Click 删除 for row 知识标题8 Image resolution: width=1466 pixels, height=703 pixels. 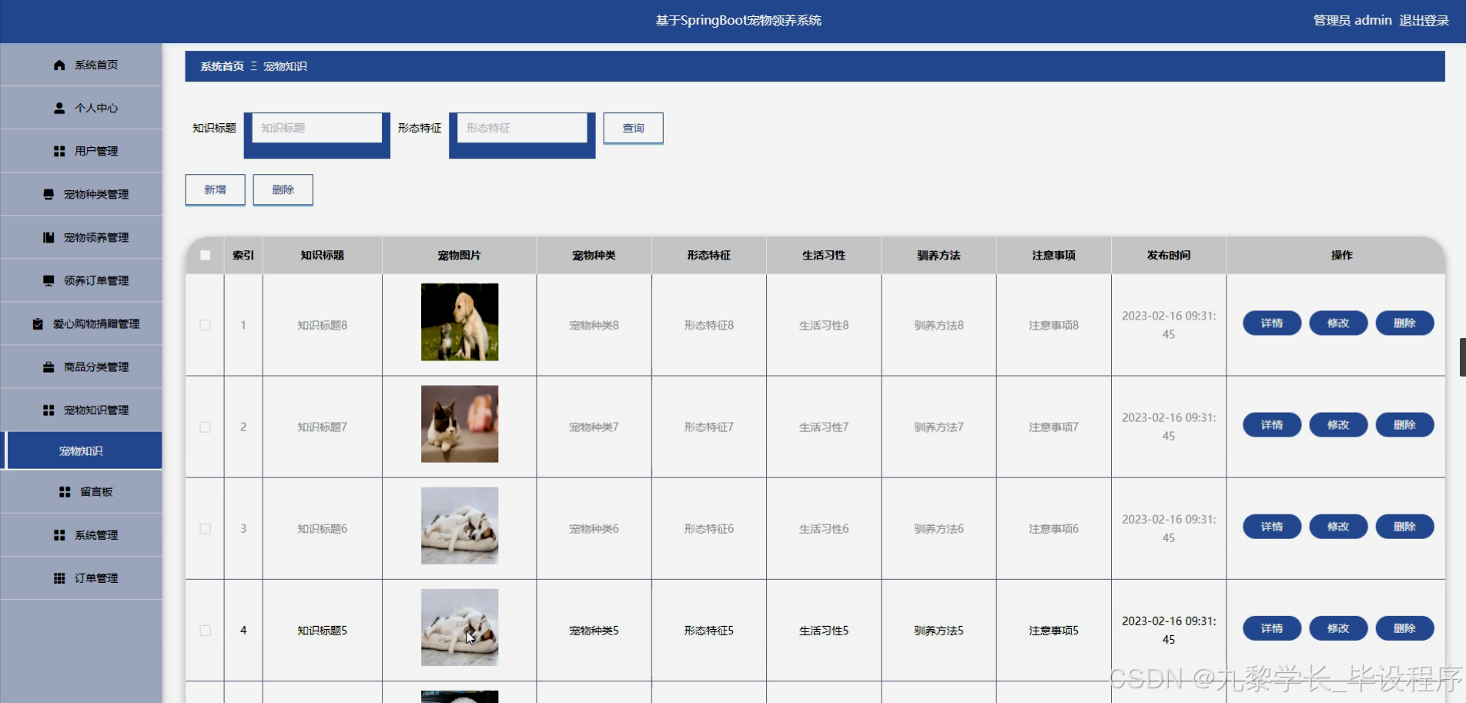(1404, 323)
